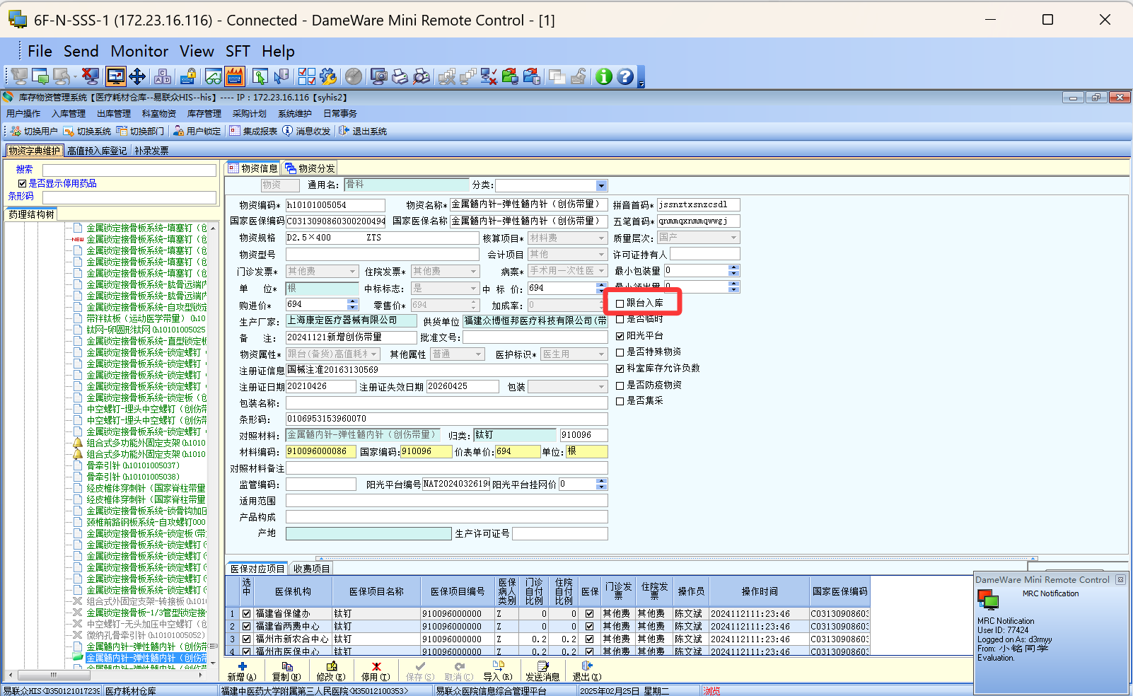Image resolution: width=1133 pixels, height=696 pixels.
Task: Click the print preview magnifier icon
Action: 422,76
